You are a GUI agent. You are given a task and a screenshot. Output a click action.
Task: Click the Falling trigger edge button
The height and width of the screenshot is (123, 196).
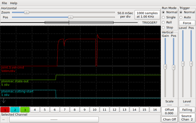(x=187, y=110)
